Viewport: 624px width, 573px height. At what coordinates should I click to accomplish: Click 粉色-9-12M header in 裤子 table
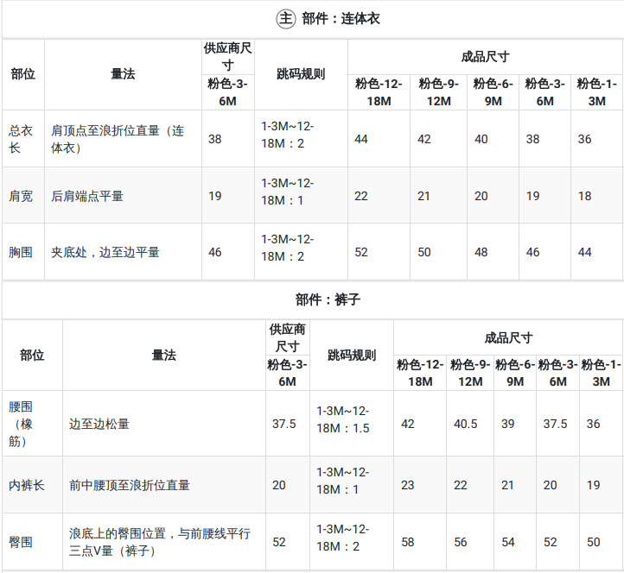470,373
